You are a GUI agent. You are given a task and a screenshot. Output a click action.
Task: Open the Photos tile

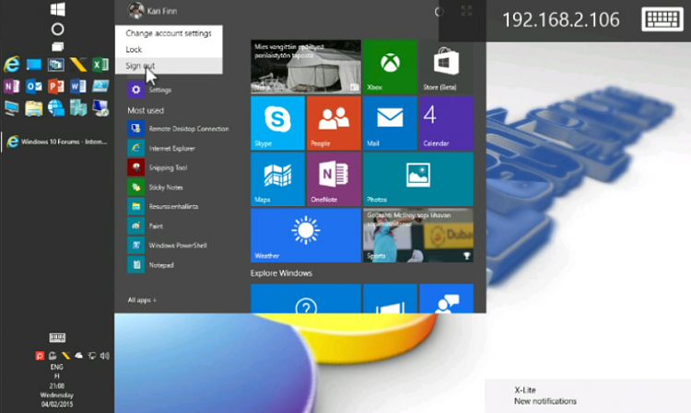coord(418,179)
